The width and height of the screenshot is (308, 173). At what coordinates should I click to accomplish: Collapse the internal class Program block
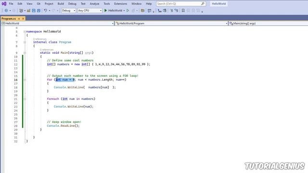pyautogui.click(x=25, y=42)
